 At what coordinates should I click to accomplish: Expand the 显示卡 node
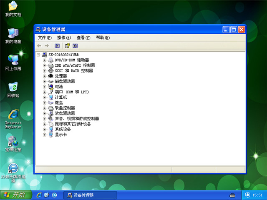click(45, 135)
